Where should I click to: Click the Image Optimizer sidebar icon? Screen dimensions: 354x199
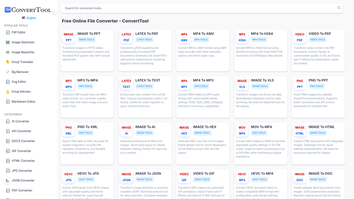coord(8,42)
